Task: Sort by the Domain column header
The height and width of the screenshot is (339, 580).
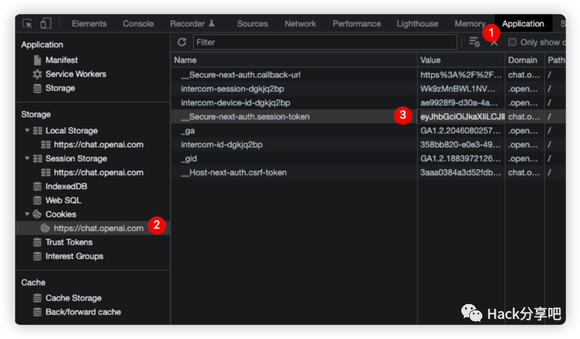Action: tap(524, 60)
